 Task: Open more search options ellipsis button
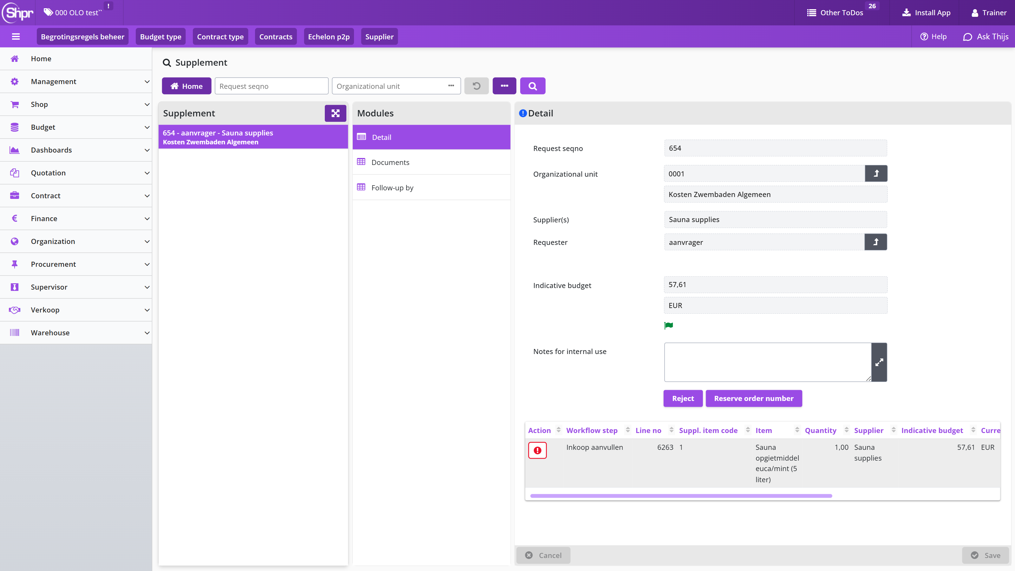(504, 86)
